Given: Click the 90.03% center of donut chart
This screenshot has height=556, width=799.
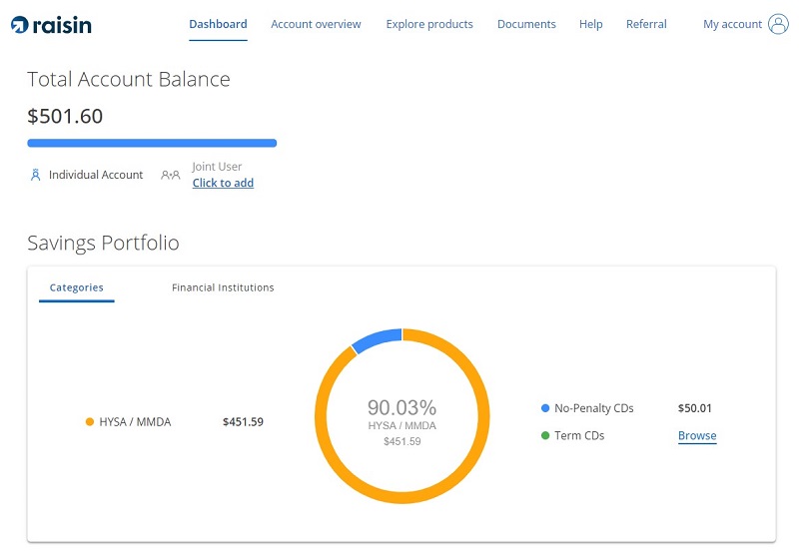Looking at the screenshot, I should click(x=401, y=407).
